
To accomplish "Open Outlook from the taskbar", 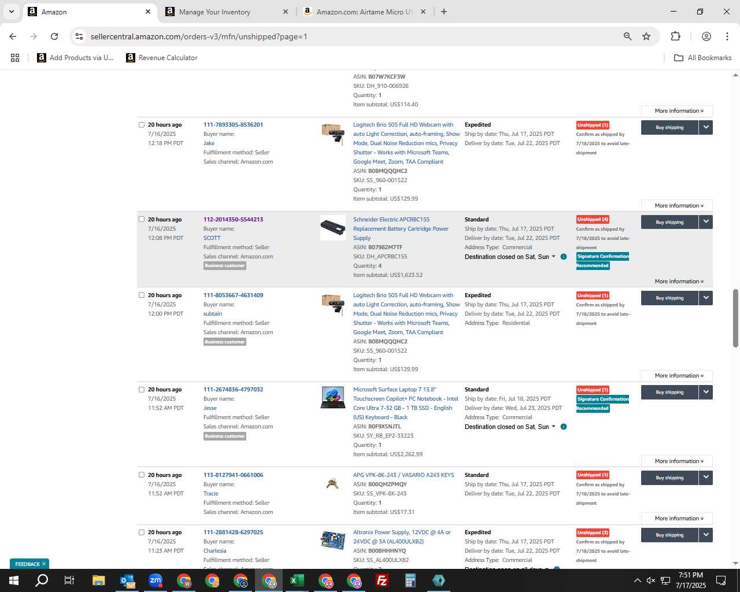I will point(127,580).
